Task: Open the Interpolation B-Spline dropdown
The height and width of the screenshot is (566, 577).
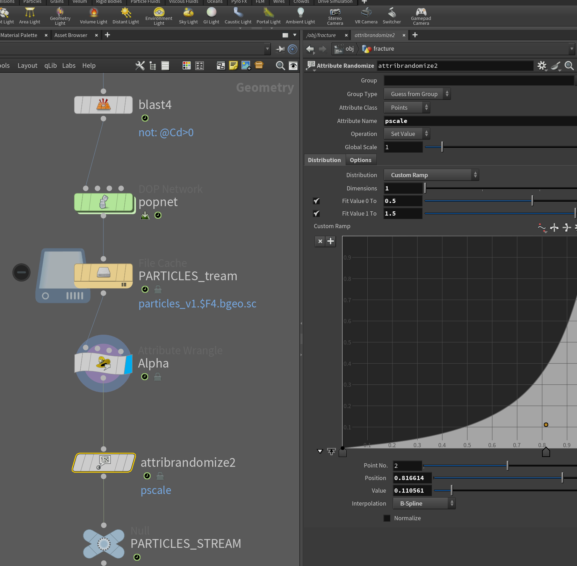Action: click(424, 503)
